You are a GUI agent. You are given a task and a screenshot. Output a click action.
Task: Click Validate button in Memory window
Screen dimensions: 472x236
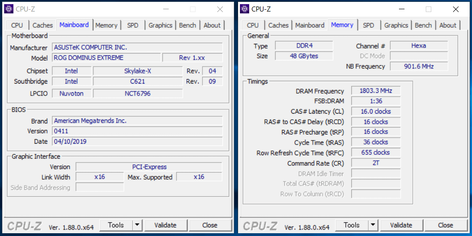tap(401, 225)
